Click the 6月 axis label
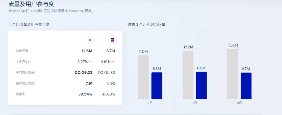The image size is (282, 115). tap(150, 103)
